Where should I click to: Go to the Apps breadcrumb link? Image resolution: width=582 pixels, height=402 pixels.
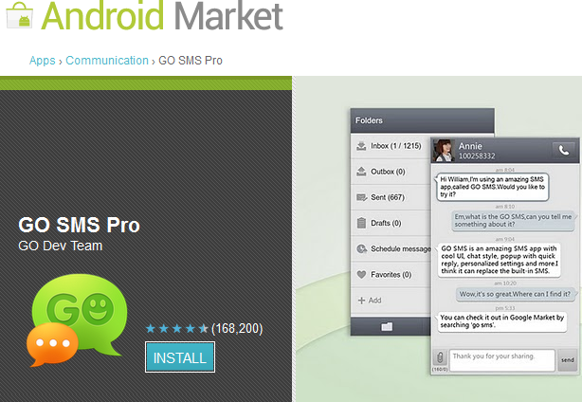43,61
